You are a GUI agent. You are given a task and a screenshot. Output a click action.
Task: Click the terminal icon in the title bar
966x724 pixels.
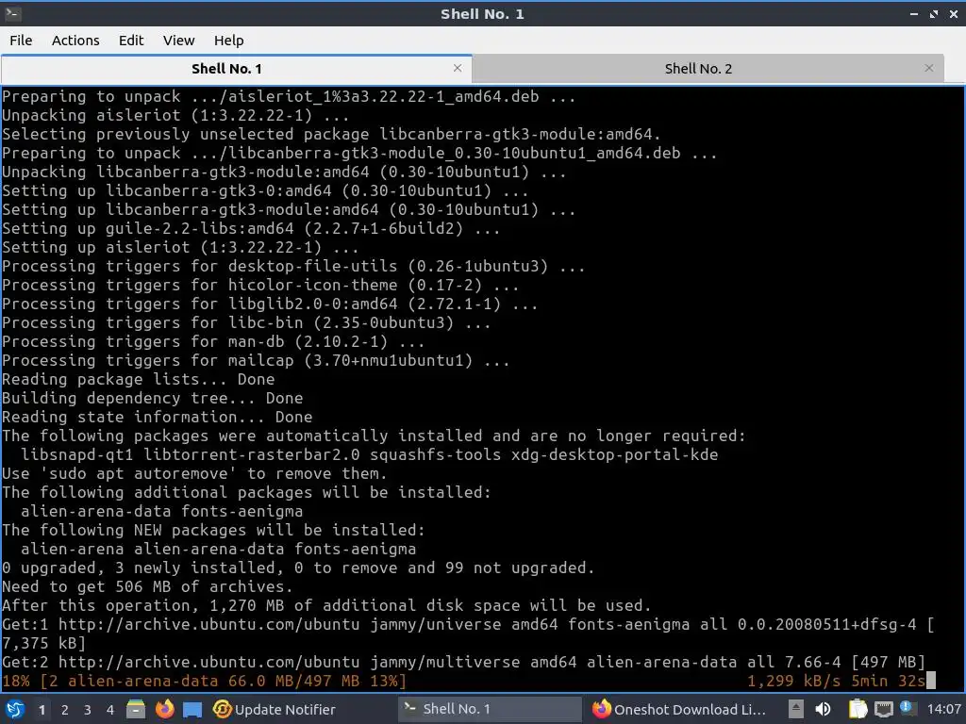[x=13, y=13]
